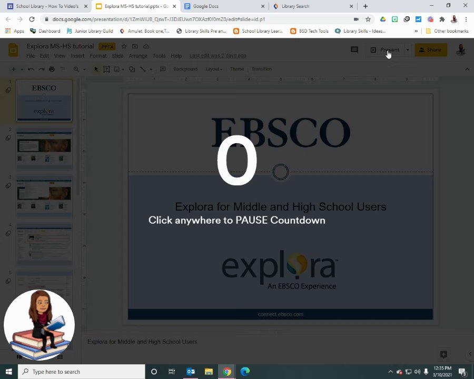Switch to School Library How To Video's tab
The height and width of the screenshot is (379, 474).
tap(47, 6)
